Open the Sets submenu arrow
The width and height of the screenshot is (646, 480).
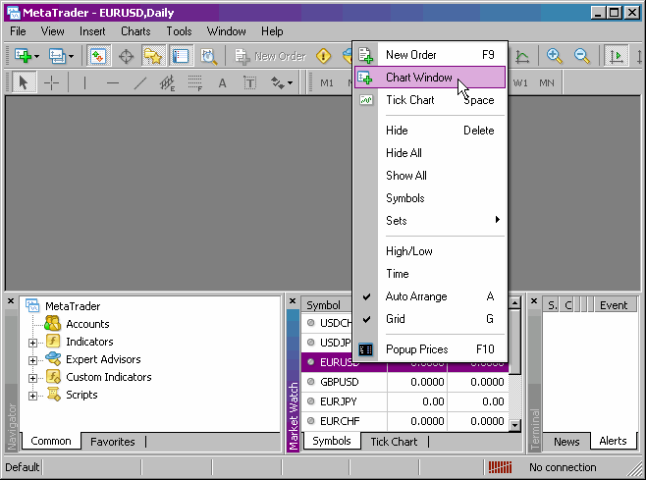pos(498,220)
